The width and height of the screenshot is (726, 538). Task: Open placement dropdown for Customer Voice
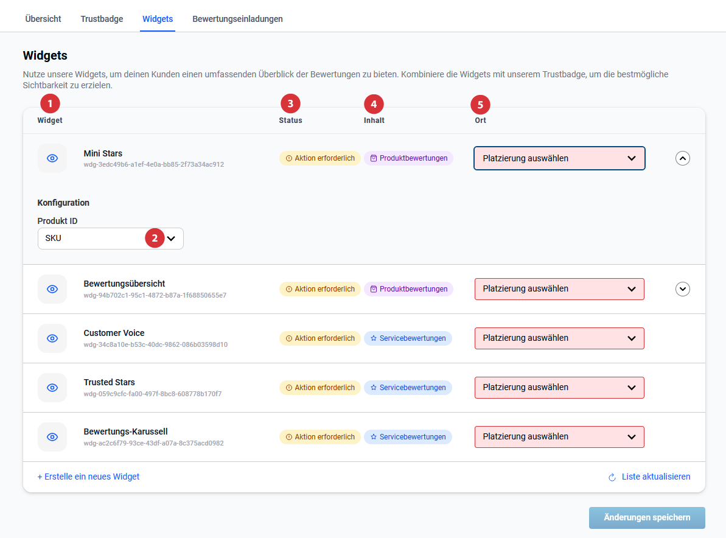[x=559, y=338]
